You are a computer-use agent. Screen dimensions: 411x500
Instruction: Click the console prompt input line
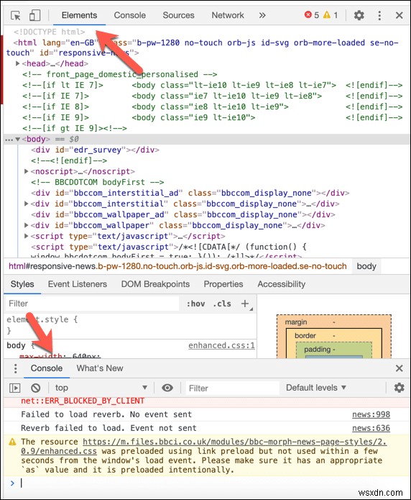[x=211, y=483]
